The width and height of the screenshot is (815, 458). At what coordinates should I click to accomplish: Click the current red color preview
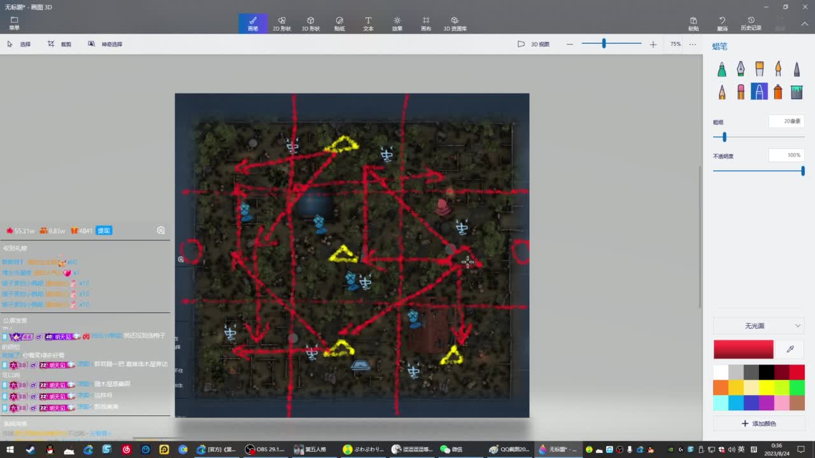[743, 349]
